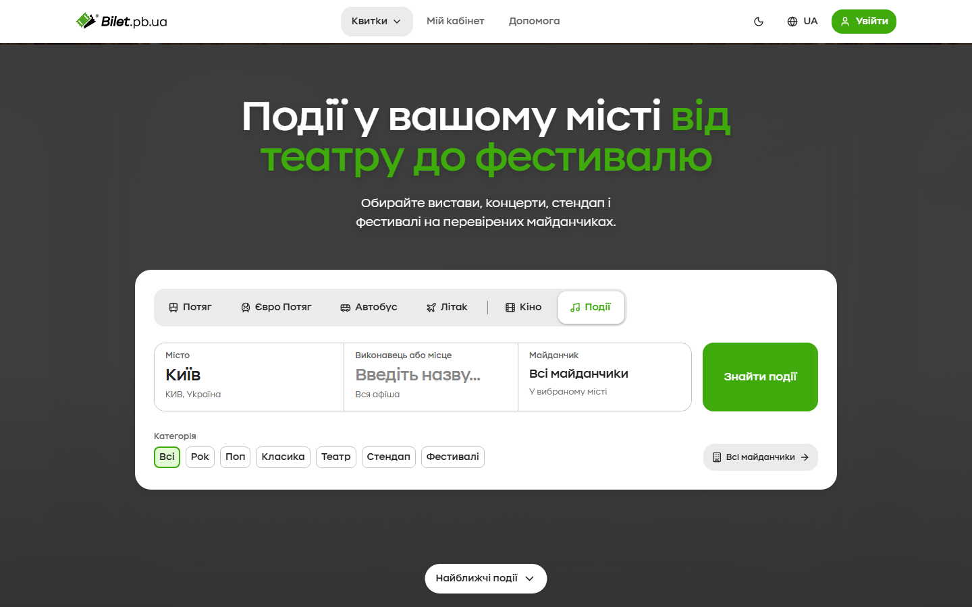The image size is (972, 607).
Task: Open the Допомога help link
Action: click(534, 22)
